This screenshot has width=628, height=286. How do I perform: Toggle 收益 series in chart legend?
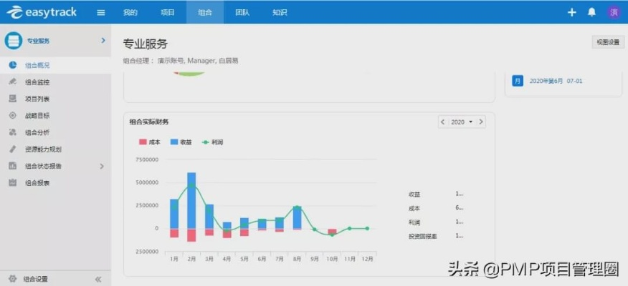[181, 142]
